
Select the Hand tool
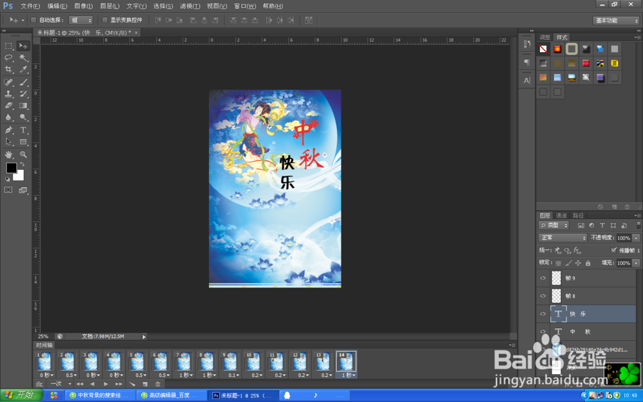coord(8,154)
